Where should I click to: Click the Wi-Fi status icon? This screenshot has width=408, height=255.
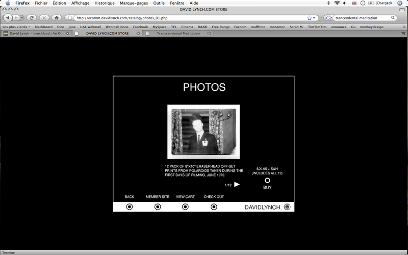[x=337, y=3]
